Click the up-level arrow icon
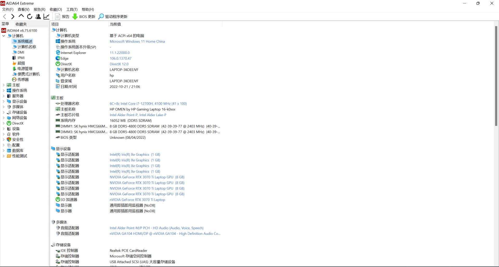The width and height of the screenshot is (499, 267). [21, 16]
